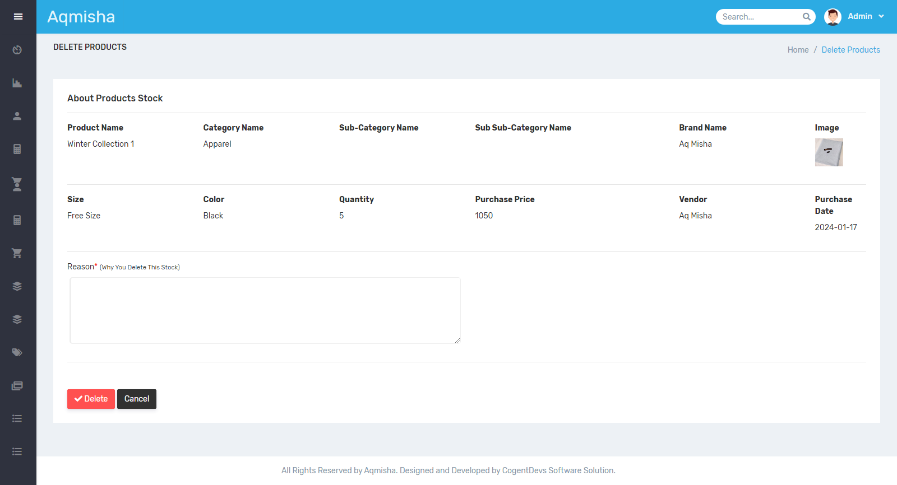This screenshot has width=897, height=485.
Task: Open the bar chart reports icon
Action: point(17,83)
